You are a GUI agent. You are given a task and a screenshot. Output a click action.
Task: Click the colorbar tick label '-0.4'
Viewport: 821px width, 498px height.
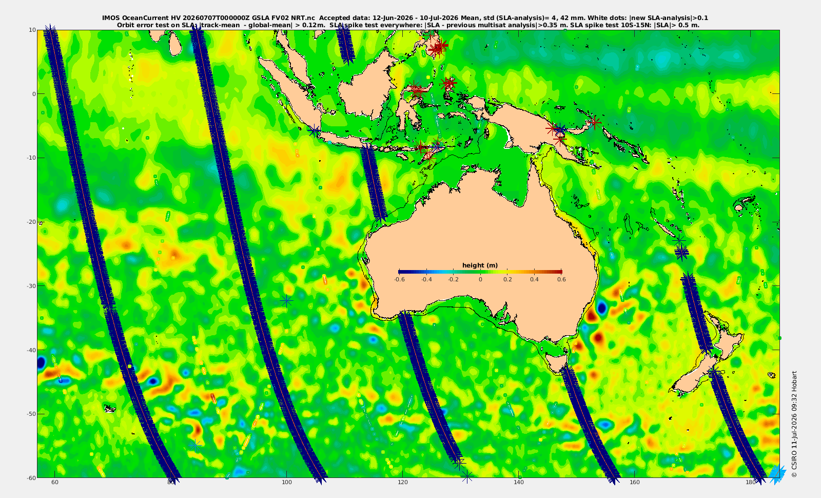(426, 279)
